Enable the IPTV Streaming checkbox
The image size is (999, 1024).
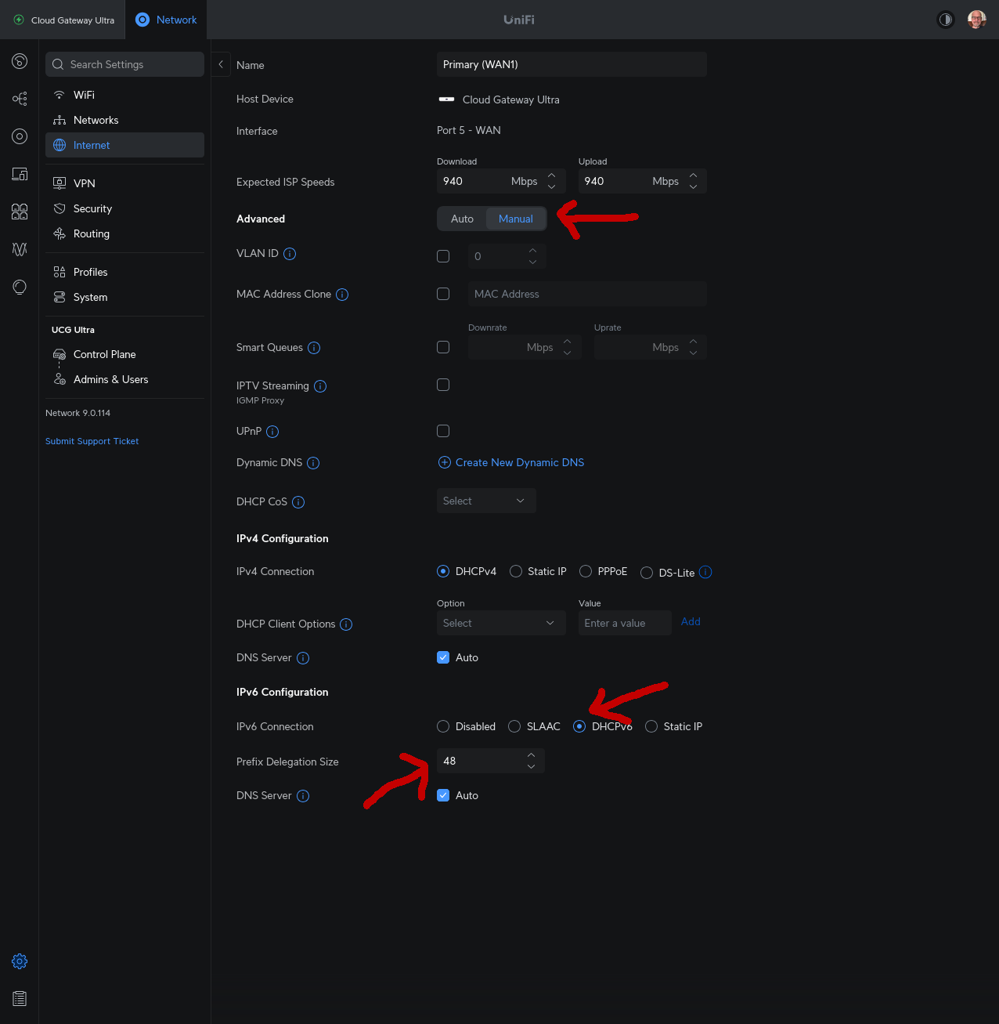(x=443, y=385)
